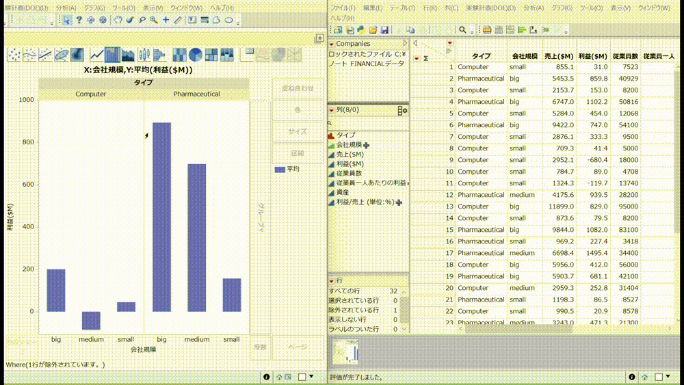
Task: Open the red triangle above the column headers
Action: [450, 42]
